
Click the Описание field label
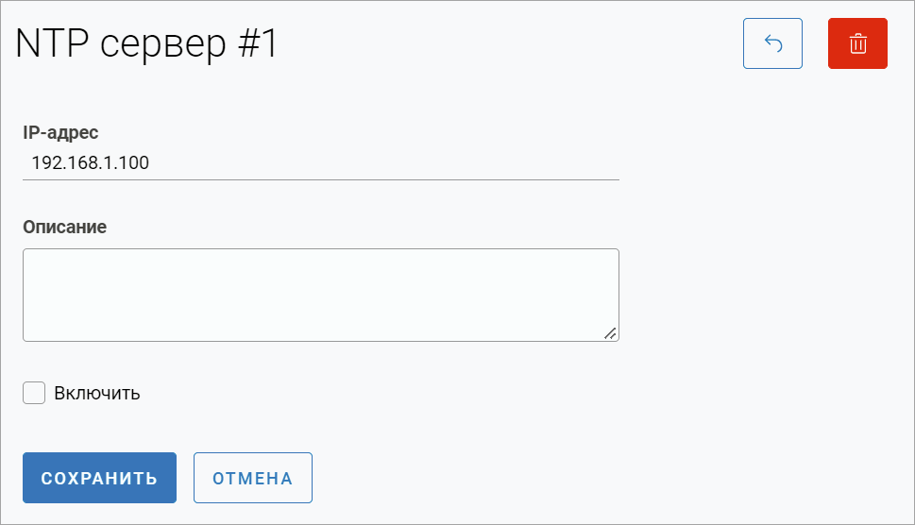coord(64,227)
